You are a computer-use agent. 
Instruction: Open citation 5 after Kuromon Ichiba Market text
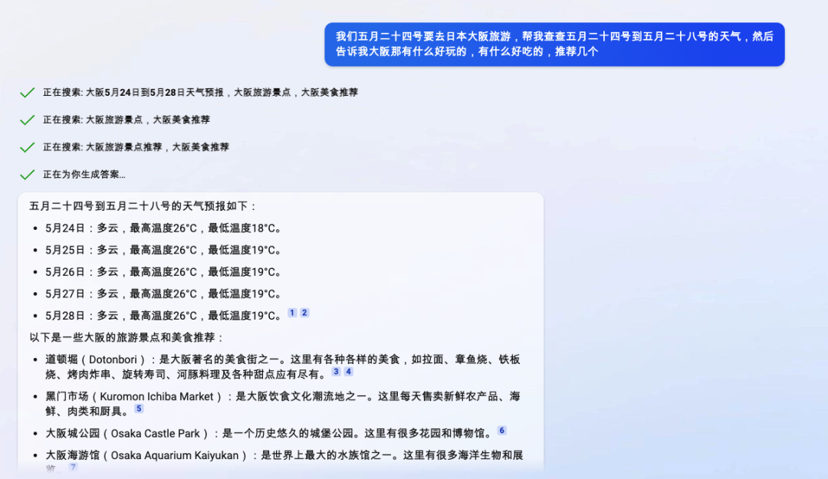(x=139, y=409)
